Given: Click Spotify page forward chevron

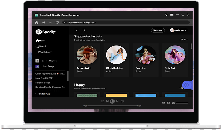Looking at the screenshot, I should [x=84, y=30].
